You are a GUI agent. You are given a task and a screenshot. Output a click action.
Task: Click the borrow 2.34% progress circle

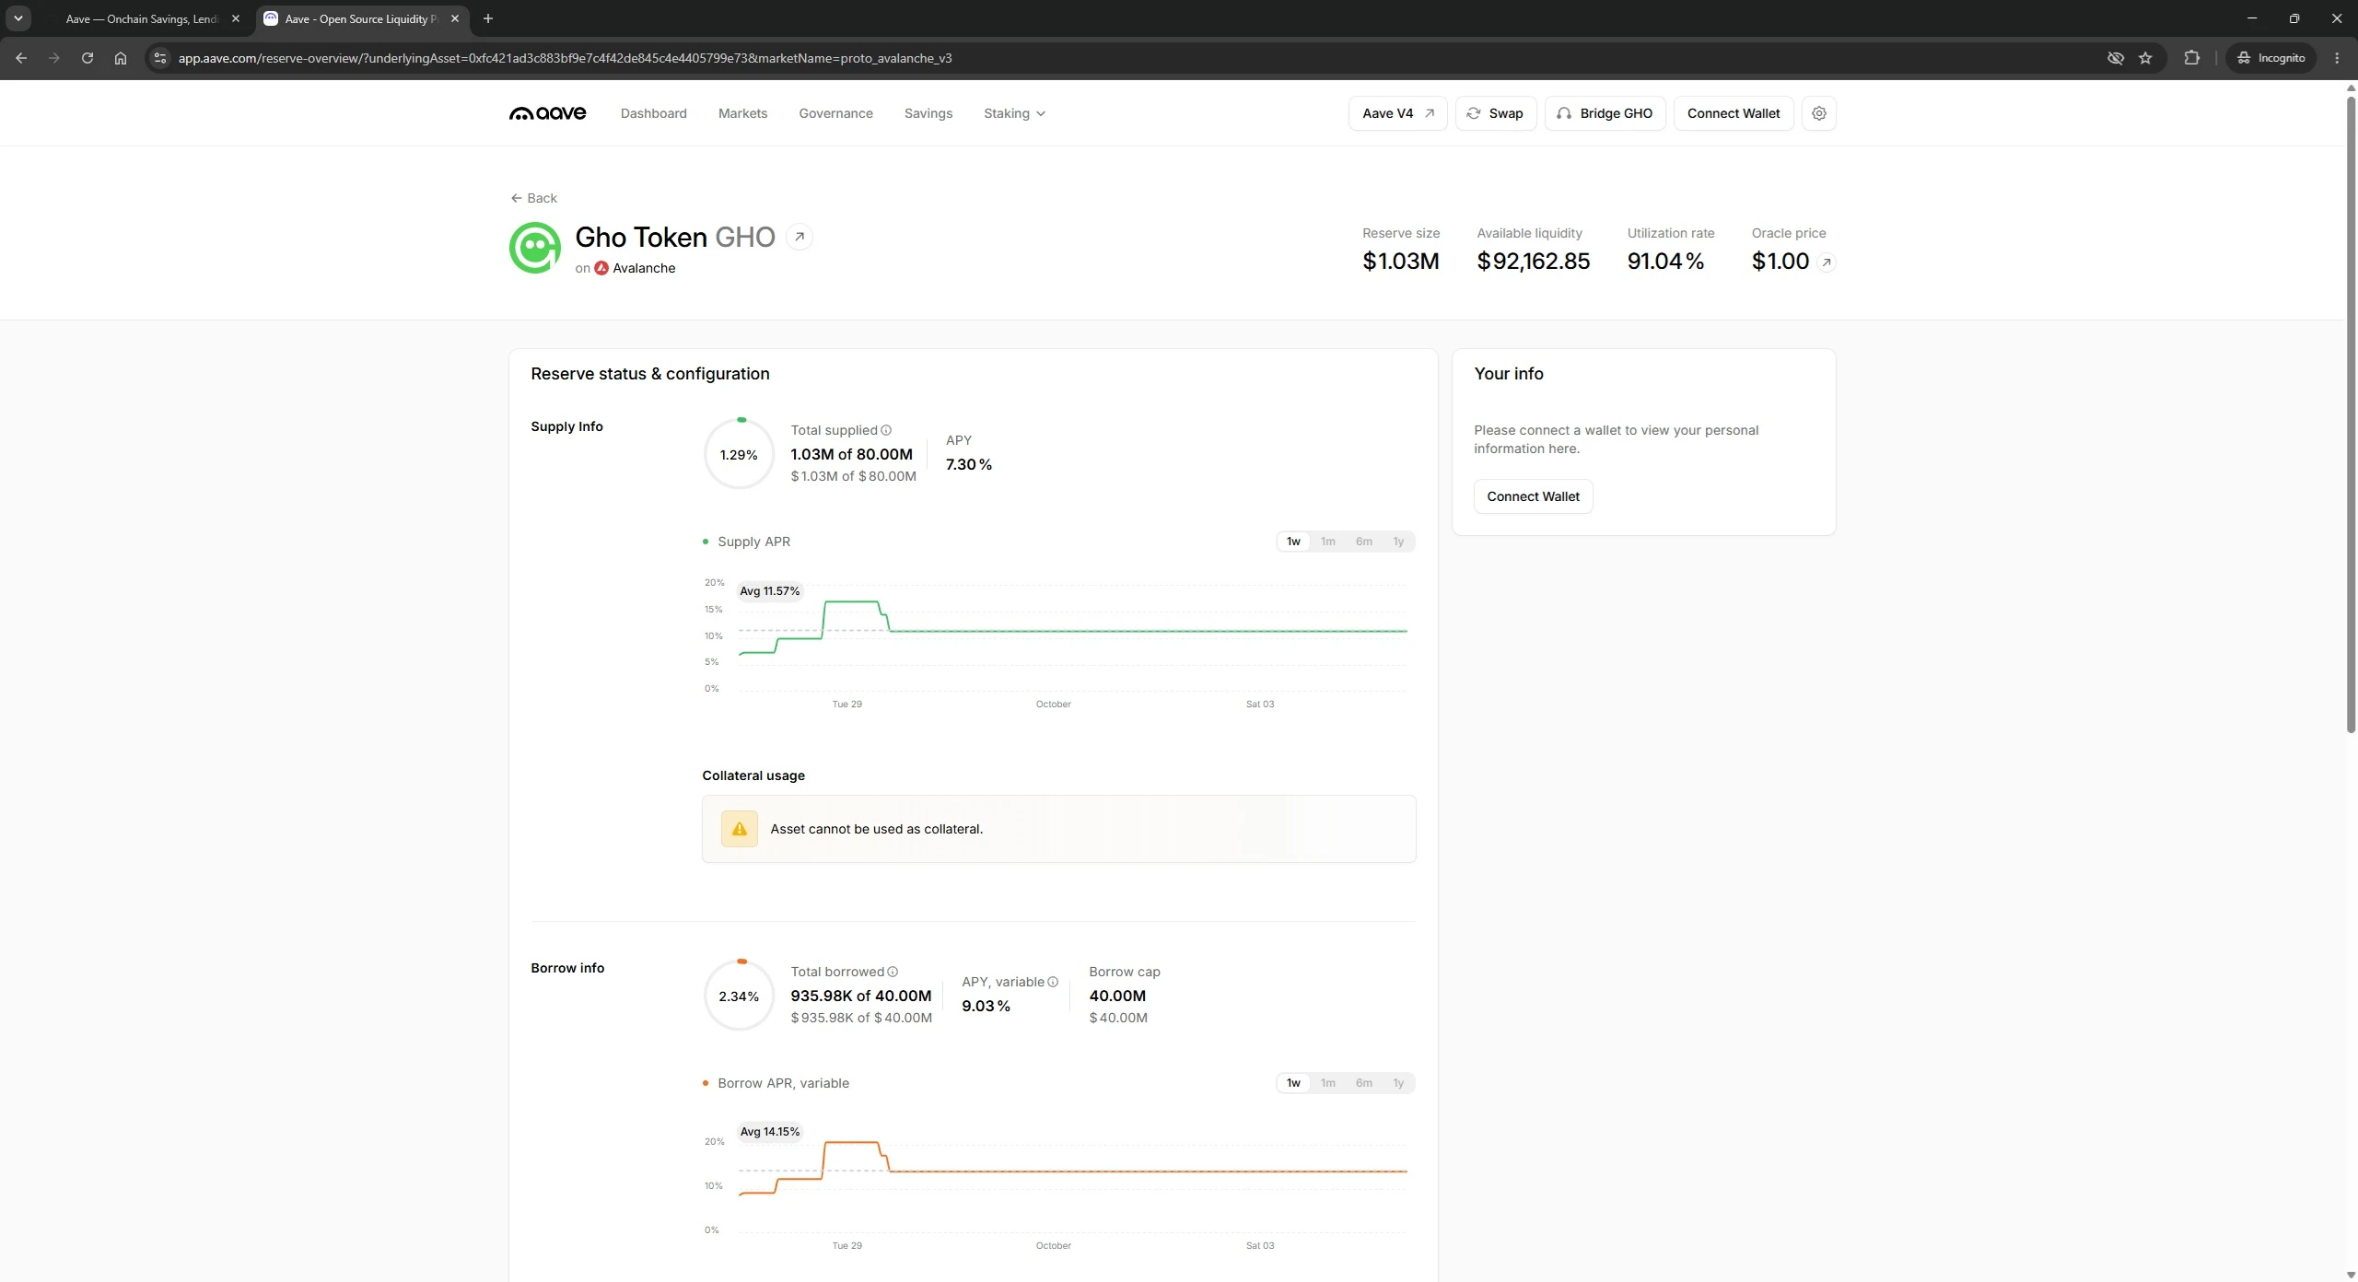(739, 996)
